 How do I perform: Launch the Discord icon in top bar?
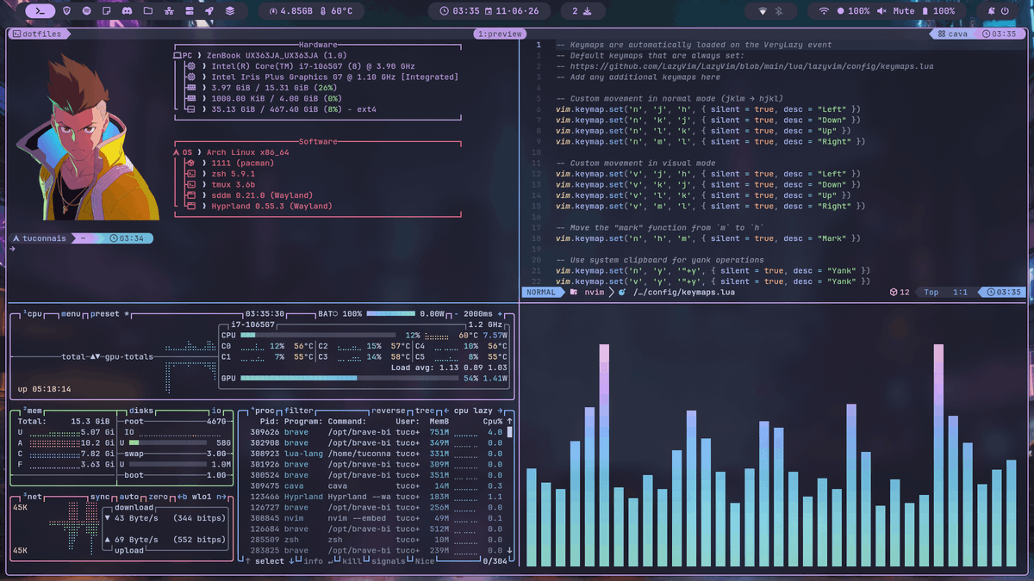[x=128, y=11]
